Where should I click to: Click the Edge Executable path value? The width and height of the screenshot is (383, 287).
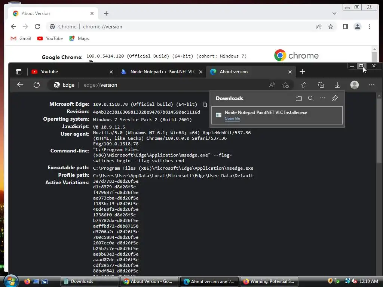173,168
